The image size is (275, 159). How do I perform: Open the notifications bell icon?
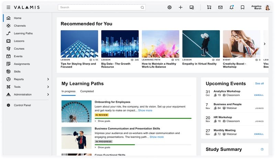[x=231, y=7]
